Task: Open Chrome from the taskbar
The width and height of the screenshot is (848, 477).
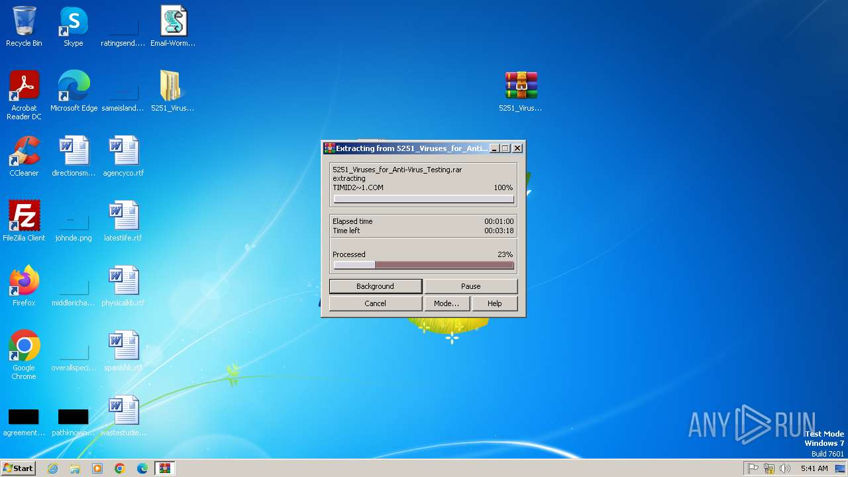Action: pyautogui.click(x=120, y=468)
